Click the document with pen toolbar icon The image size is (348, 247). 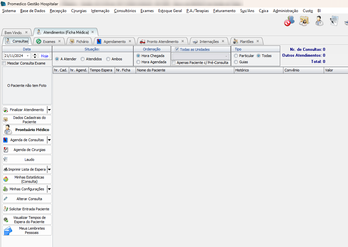334,21
